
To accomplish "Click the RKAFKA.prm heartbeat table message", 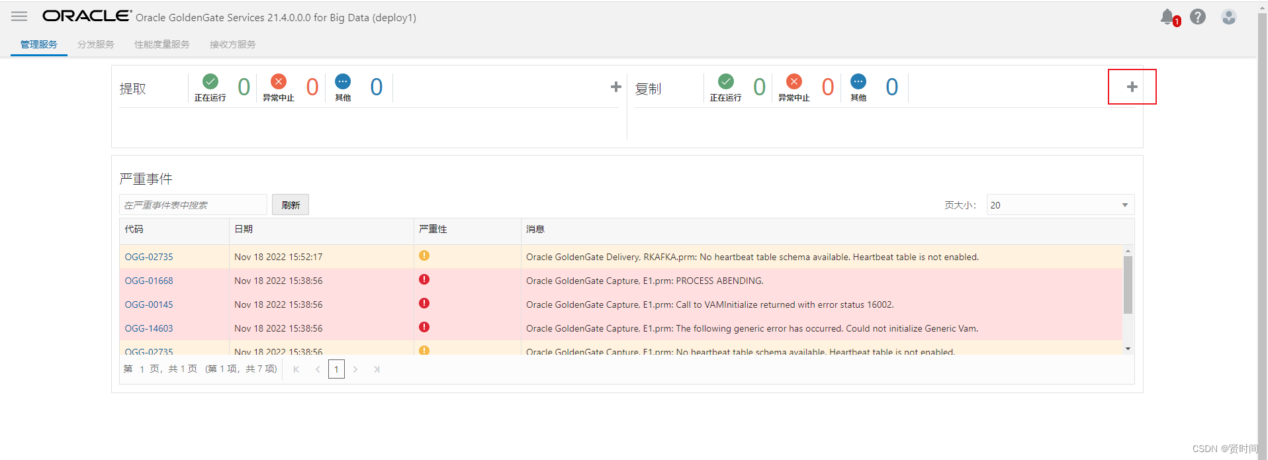I will tap(752, 257).
